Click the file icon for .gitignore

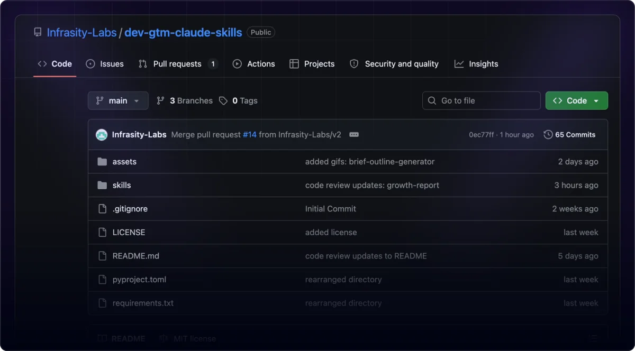103,209
